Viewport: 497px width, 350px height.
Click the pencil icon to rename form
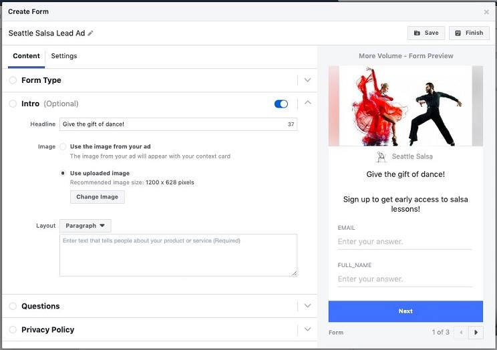click(x=91, y=33)
